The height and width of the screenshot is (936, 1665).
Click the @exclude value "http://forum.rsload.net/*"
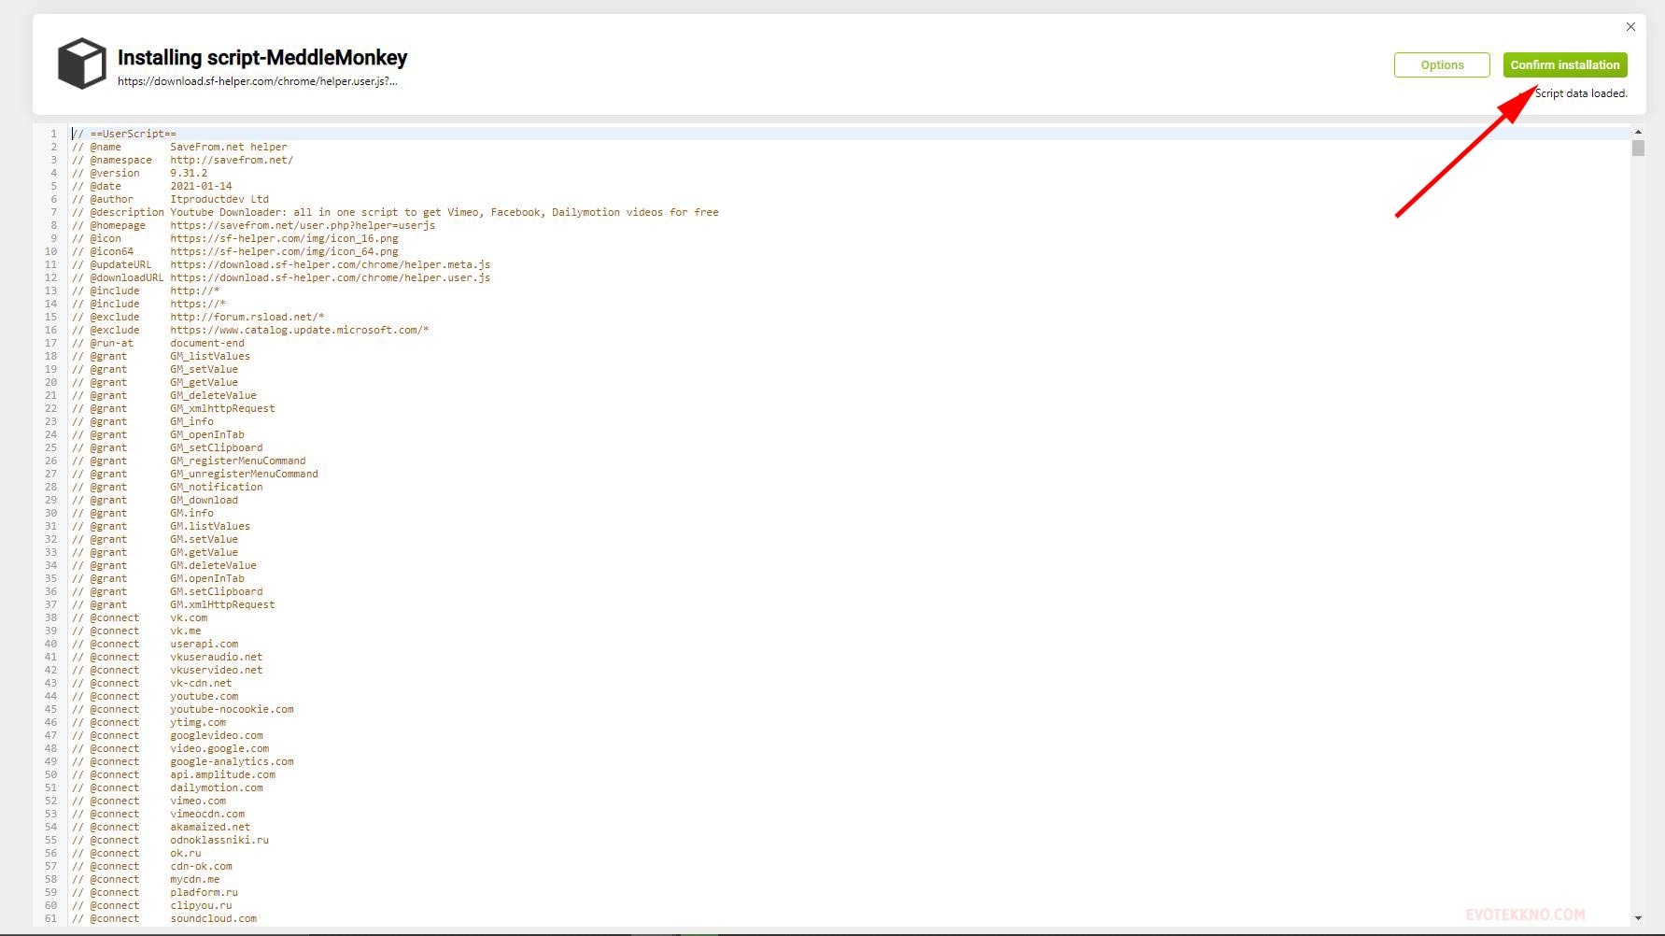247,317
